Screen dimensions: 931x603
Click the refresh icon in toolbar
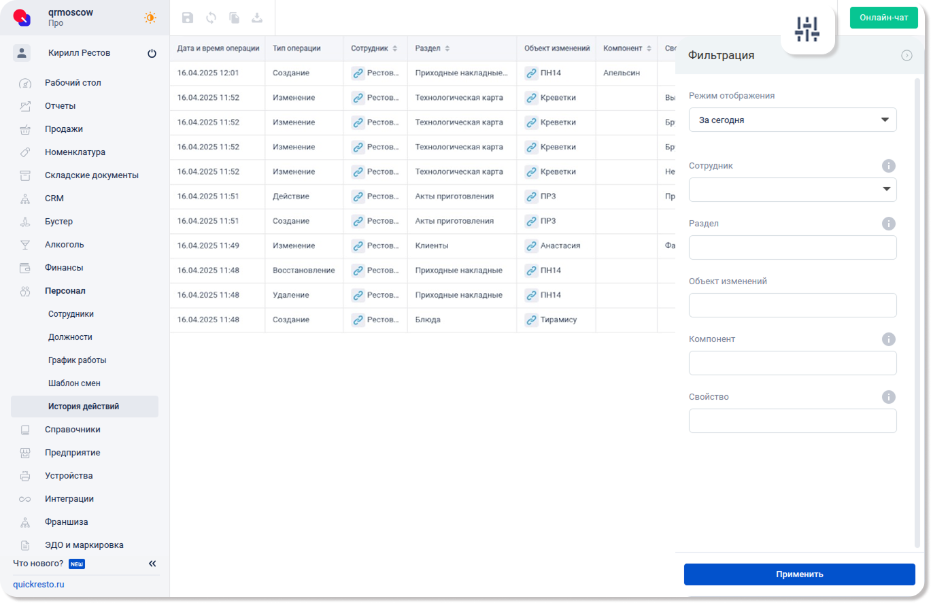click(x=211, y=18)
